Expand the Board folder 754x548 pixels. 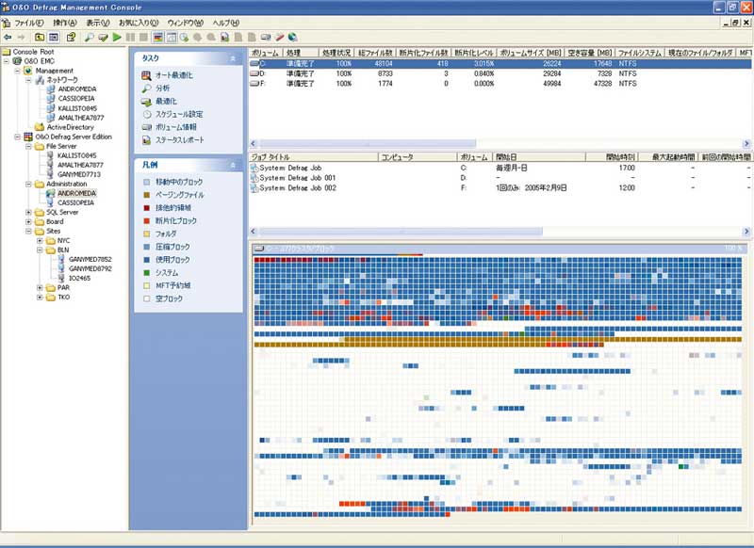pos(28,222)
